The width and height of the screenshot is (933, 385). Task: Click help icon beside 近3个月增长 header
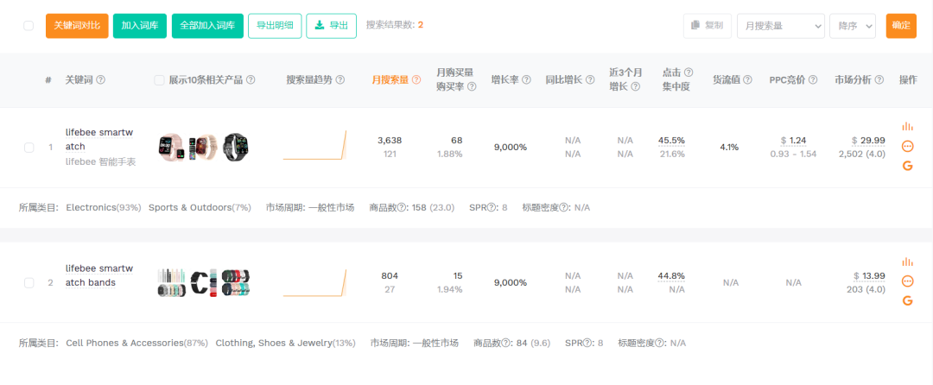tap(635, 86)
